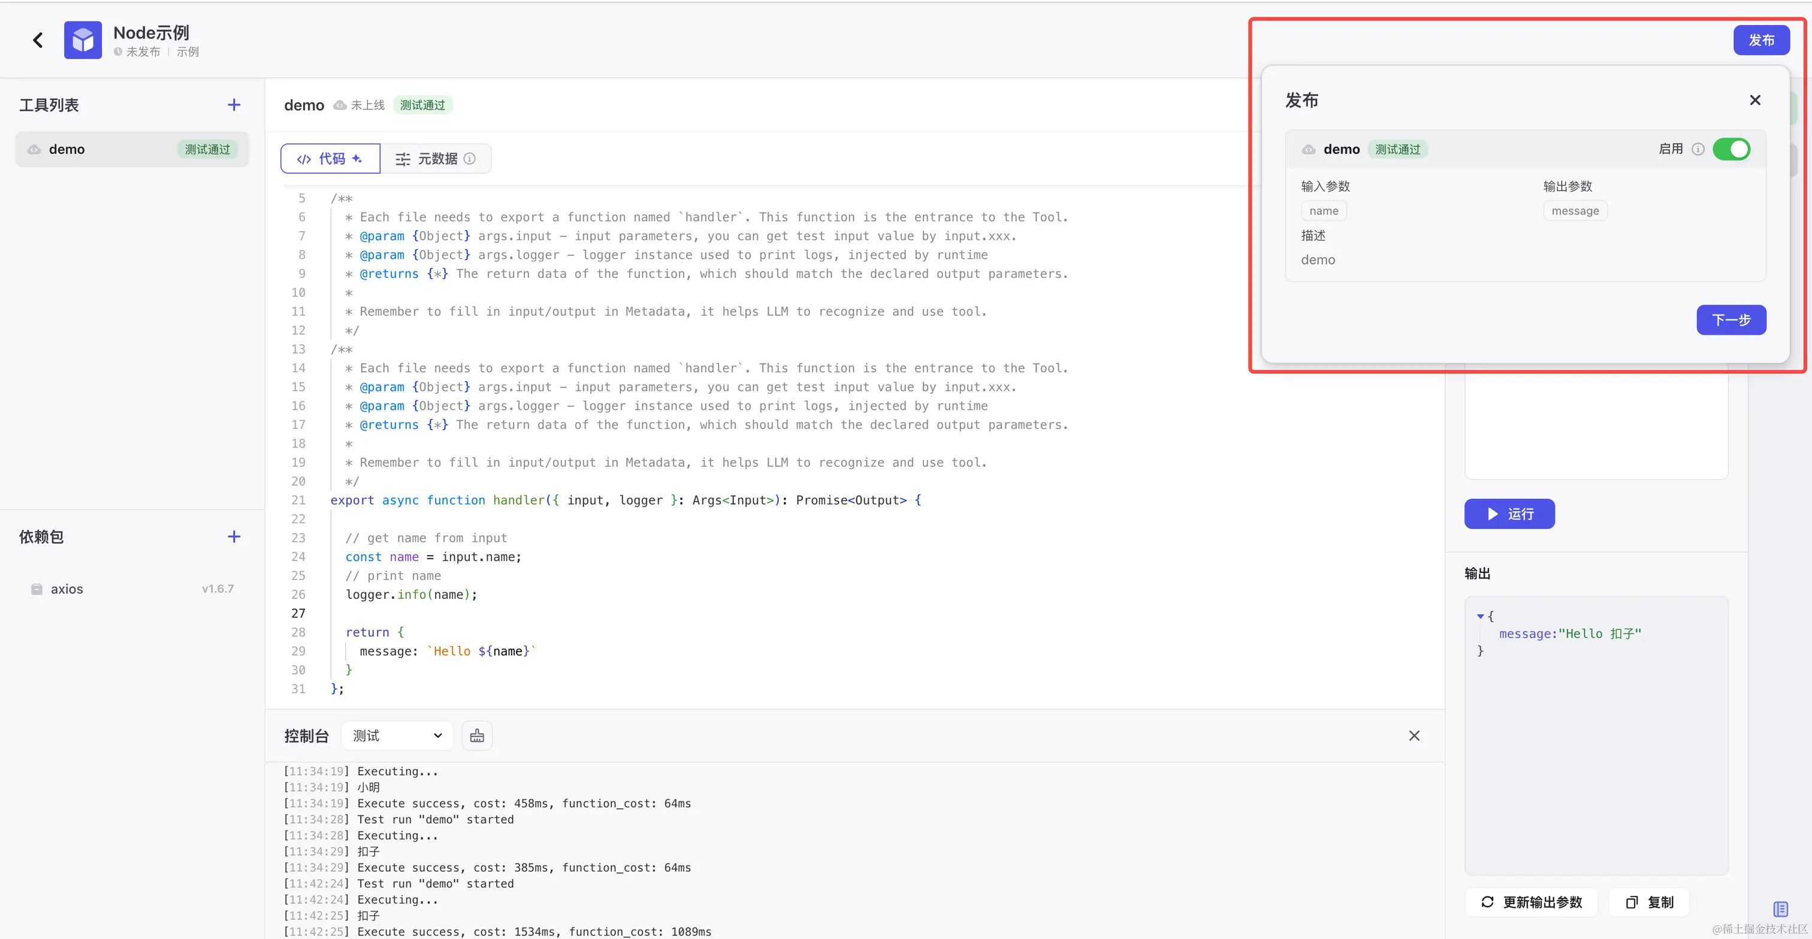Click the logger.info(name) line in the editor
Viewport: 1812px width, 939px height.
tap(412, 595)
